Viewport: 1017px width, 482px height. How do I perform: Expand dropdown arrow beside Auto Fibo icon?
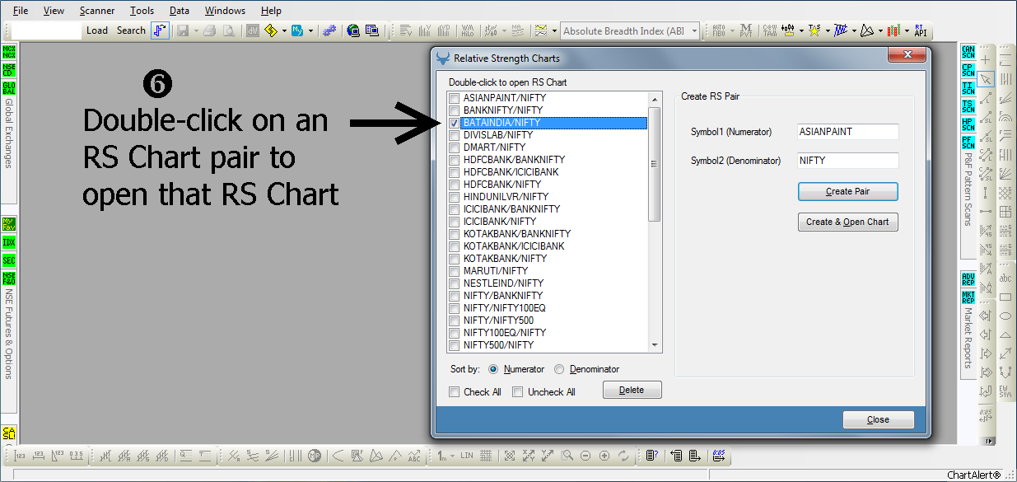click(732, 30)
